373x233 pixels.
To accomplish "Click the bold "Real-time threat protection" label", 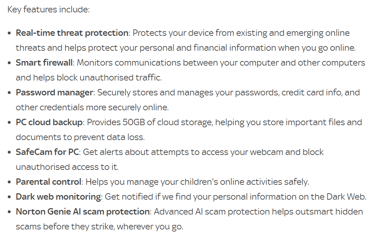I will 72,33.
